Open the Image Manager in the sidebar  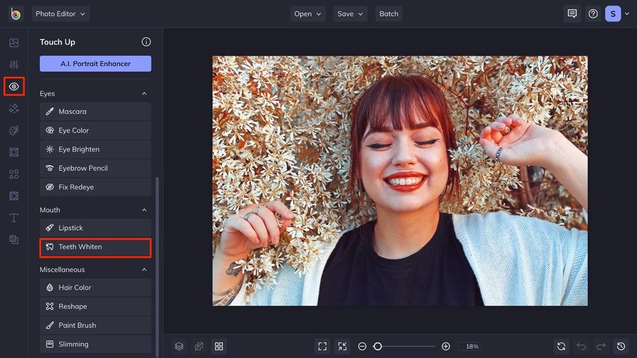13,42
